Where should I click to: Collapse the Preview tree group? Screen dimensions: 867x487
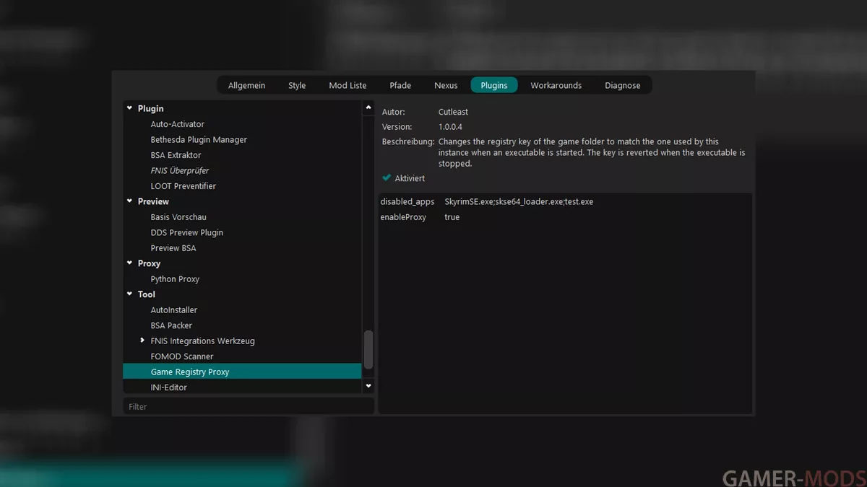[x=130, y=201]
